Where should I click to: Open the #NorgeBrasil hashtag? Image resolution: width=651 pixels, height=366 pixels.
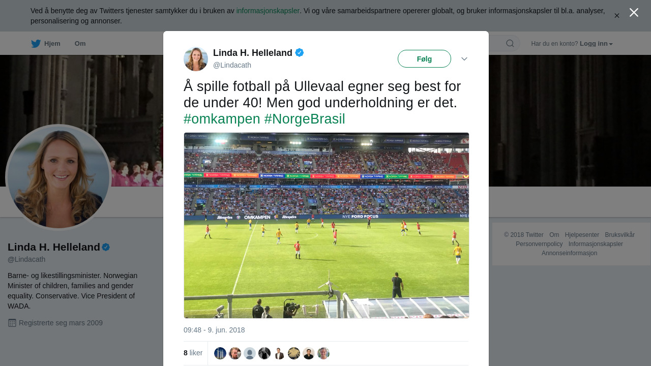pos(305,119)
